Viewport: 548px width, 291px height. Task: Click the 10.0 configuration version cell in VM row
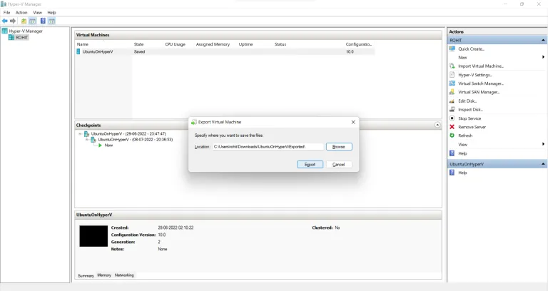[x=350, y=51]
